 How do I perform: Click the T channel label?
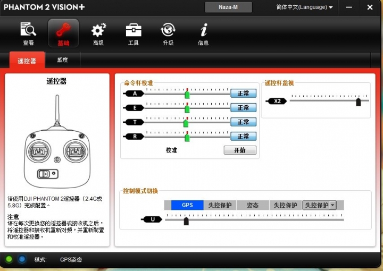(x=135, y=122)
